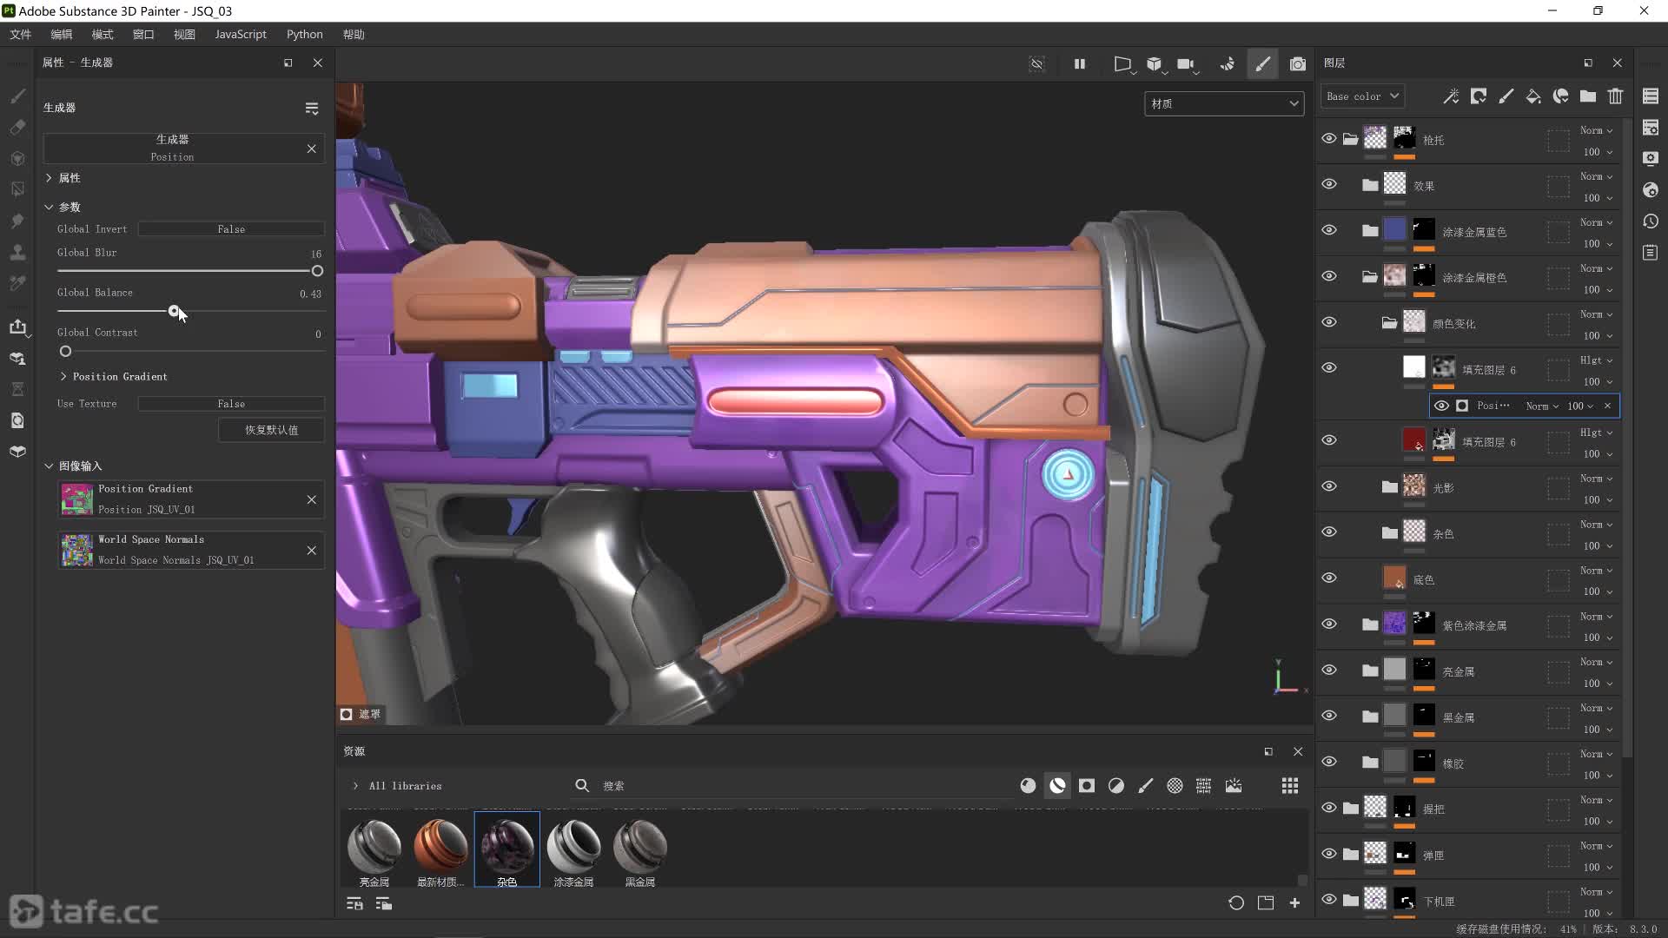Adjust the Global Blur slider handle
Viewport: 1668px width, 938px height.
click(317, 271)
